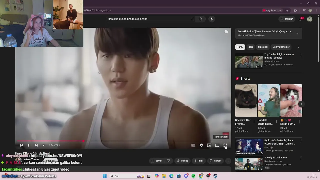The height and width of the screenshot is (180, 320).
Task: Click the Kaydet save button
Action: tap(215, 161)
